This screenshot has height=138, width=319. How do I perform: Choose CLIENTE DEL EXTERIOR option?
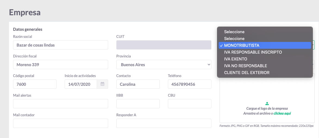tap(265, 73)
